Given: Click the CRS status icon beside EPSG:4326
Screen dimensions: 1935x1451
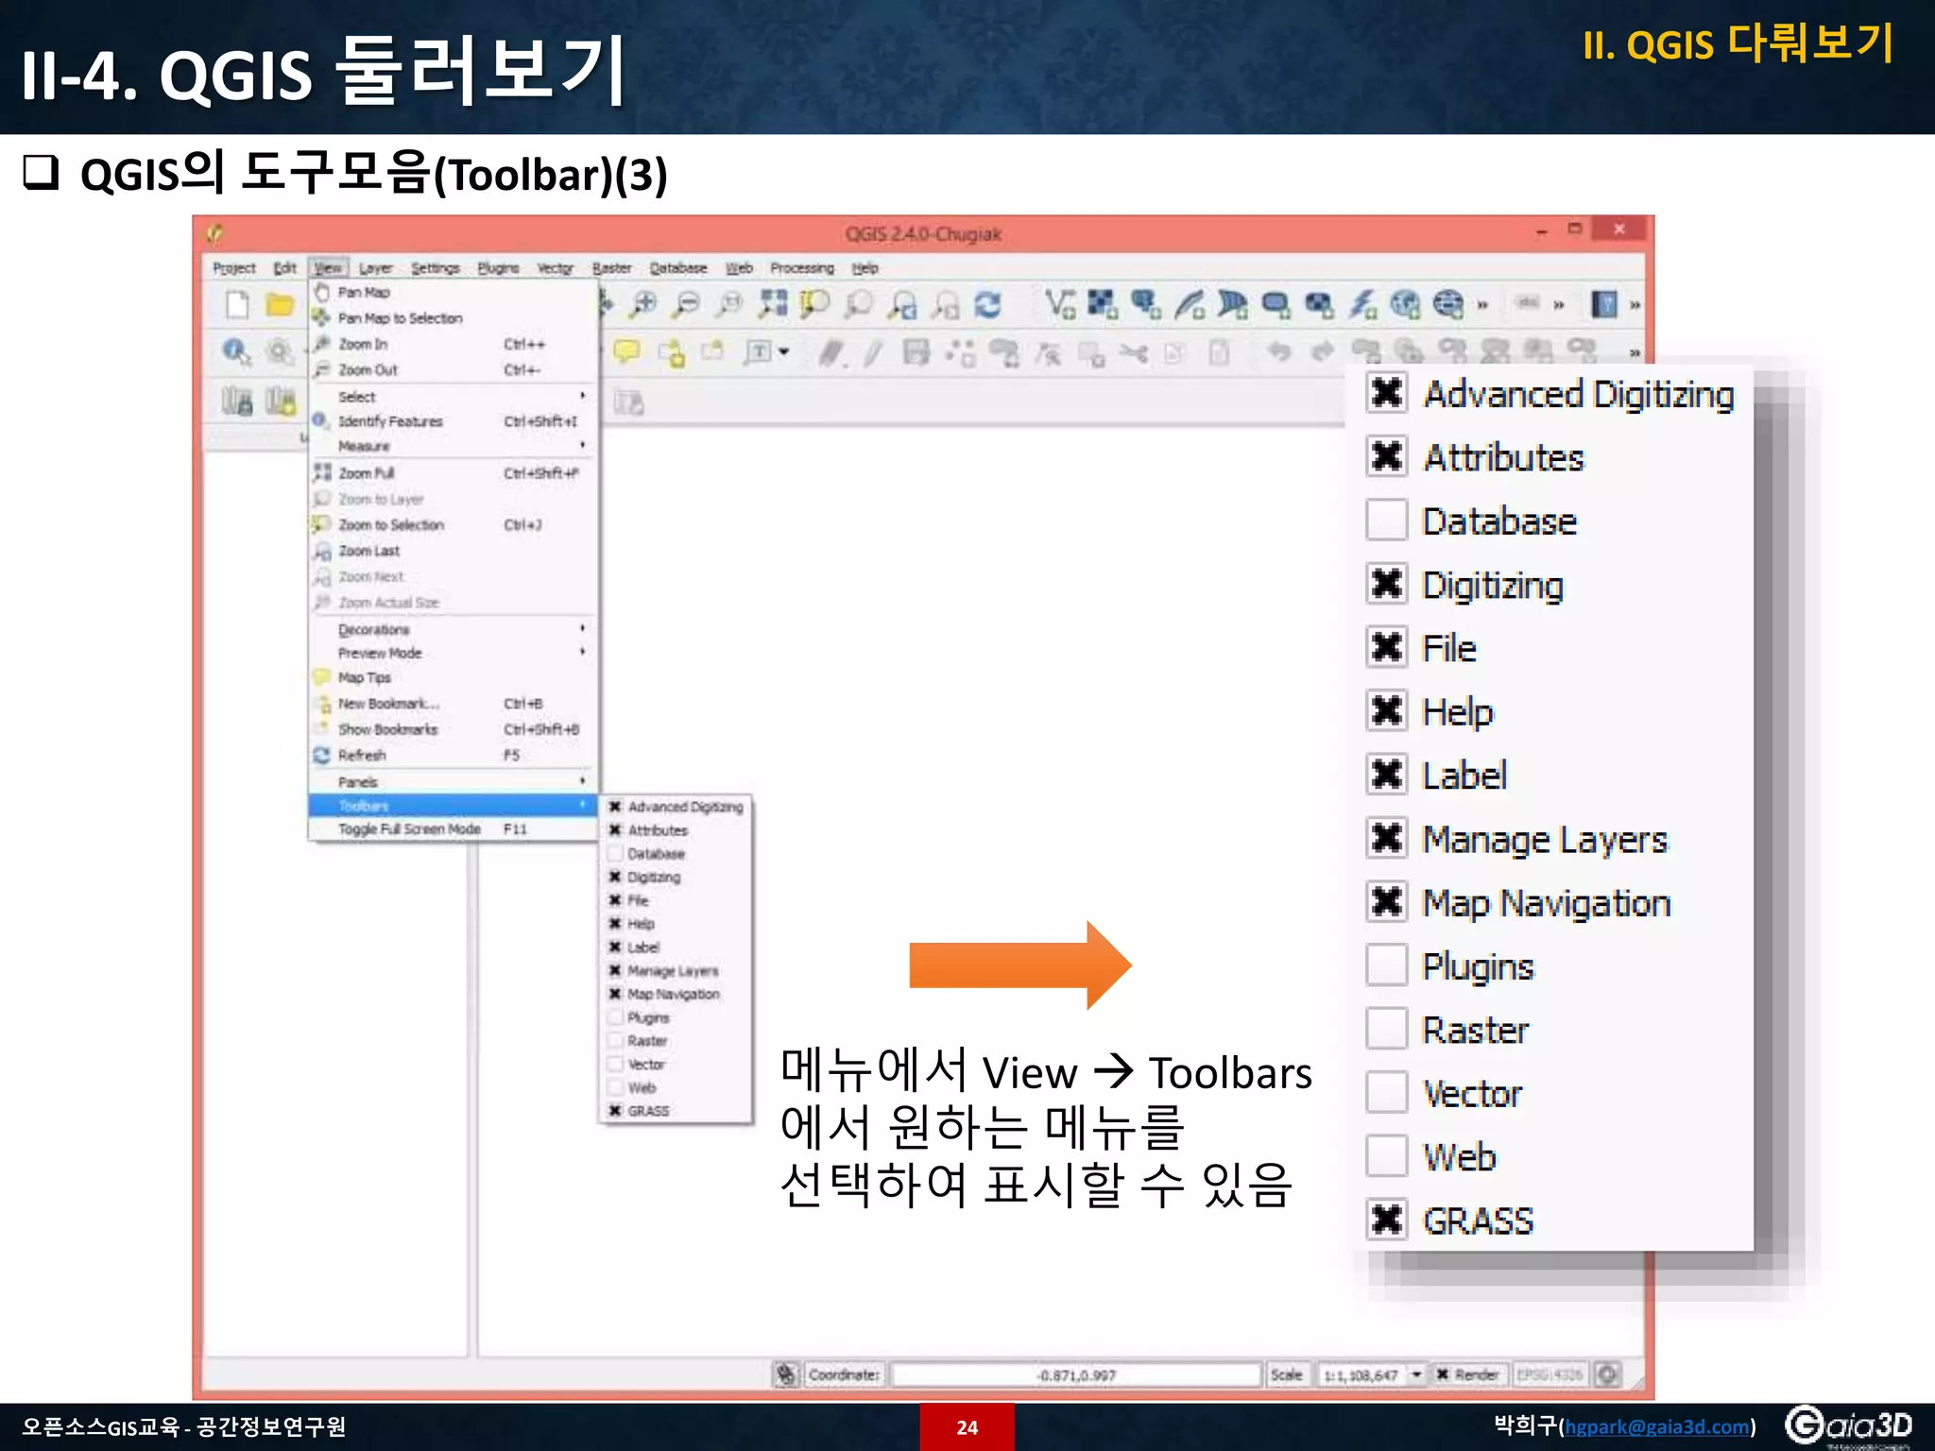Looking at the screenshot, I should pos(1608,1374).
